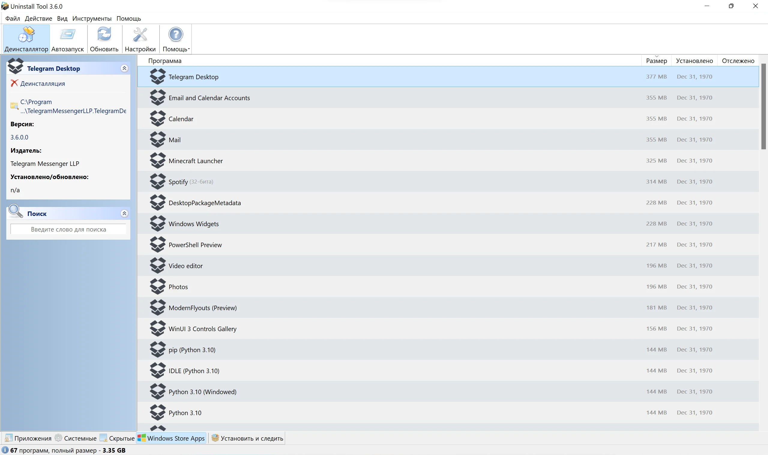Click Uninstall Tool app icon in title bar
Screen dimensions: 768x455
pos(5,6)
